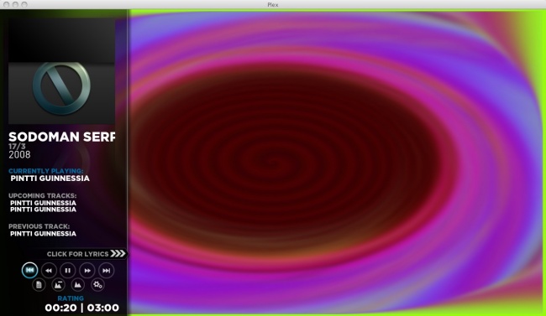Image resolution: width=546 pixels, height=316 pixels.
Task: Select the currently playing Pintti Guinnessia track
Action: [50, 179]
